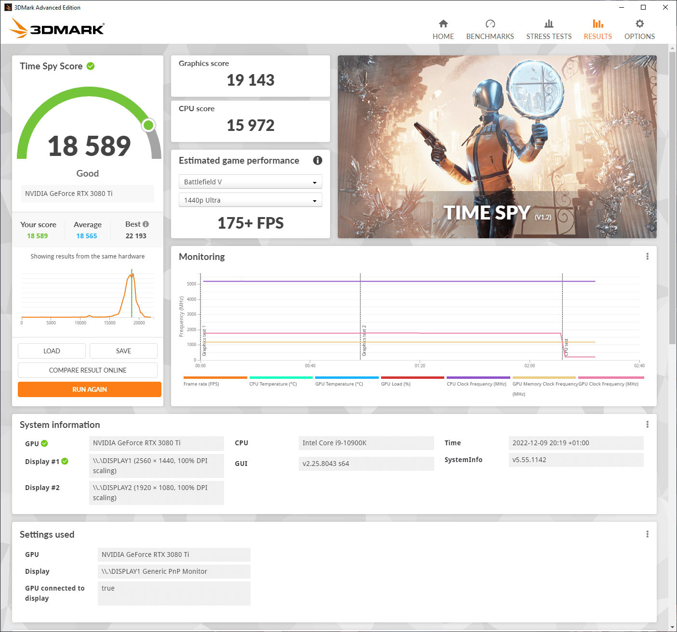Click COMPARE RESULT ONLINE button

point(88,370)
